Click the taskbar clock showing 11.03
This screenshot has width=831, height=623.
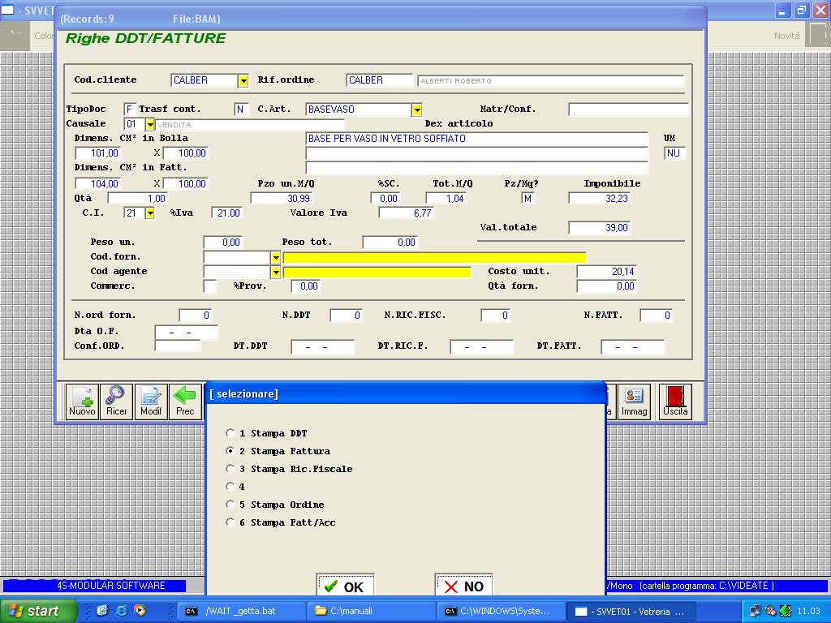click(x=809, y=611)
